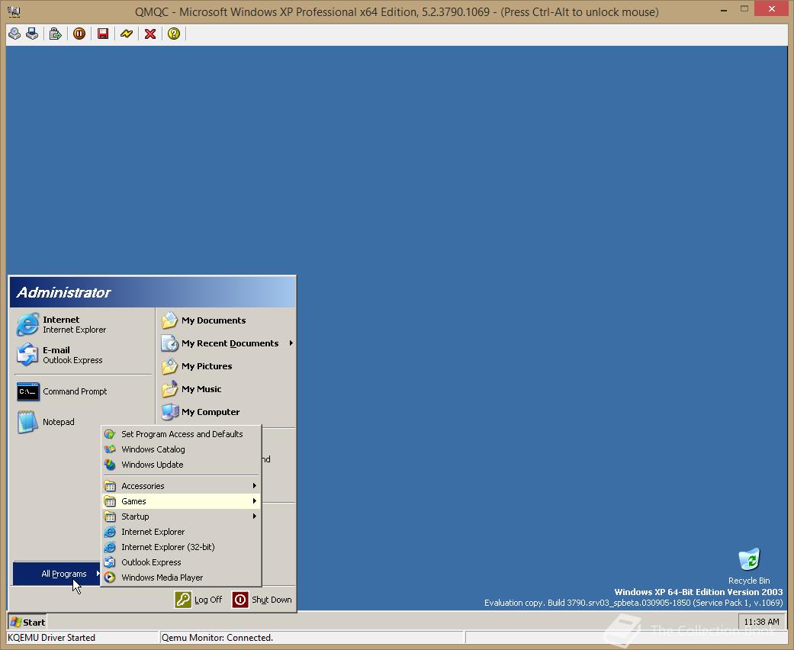
Task: Click the Start button on the taskbar
Action: point(27,622)
